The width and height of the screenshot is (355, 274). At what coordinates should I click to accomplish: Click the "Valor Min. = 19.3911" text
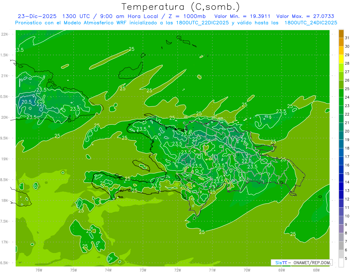242,16
